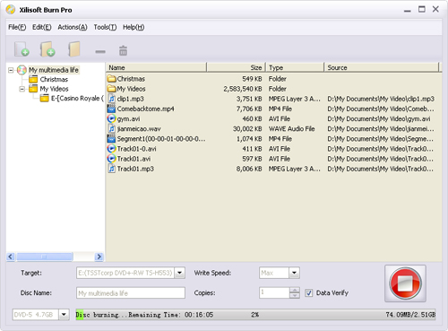
Task: Click the Xilisoft Burn Pro title bar logo
Action: coord(11,10)
